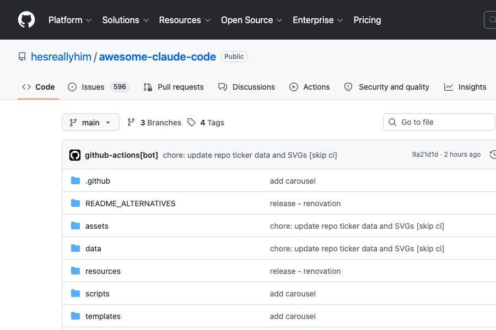
Task: Open the Actions tab
Action: coord(309,87)
